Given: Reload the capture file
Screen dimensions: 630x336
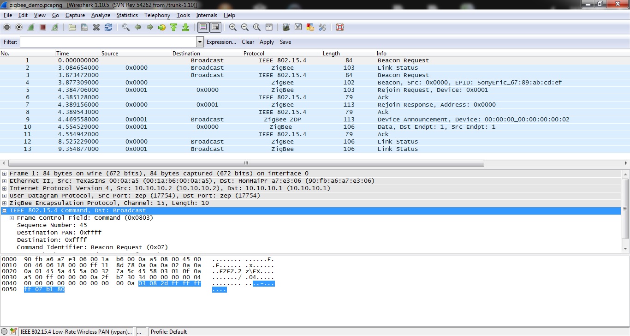Looking at the screenshot, I should click(108, 28).
